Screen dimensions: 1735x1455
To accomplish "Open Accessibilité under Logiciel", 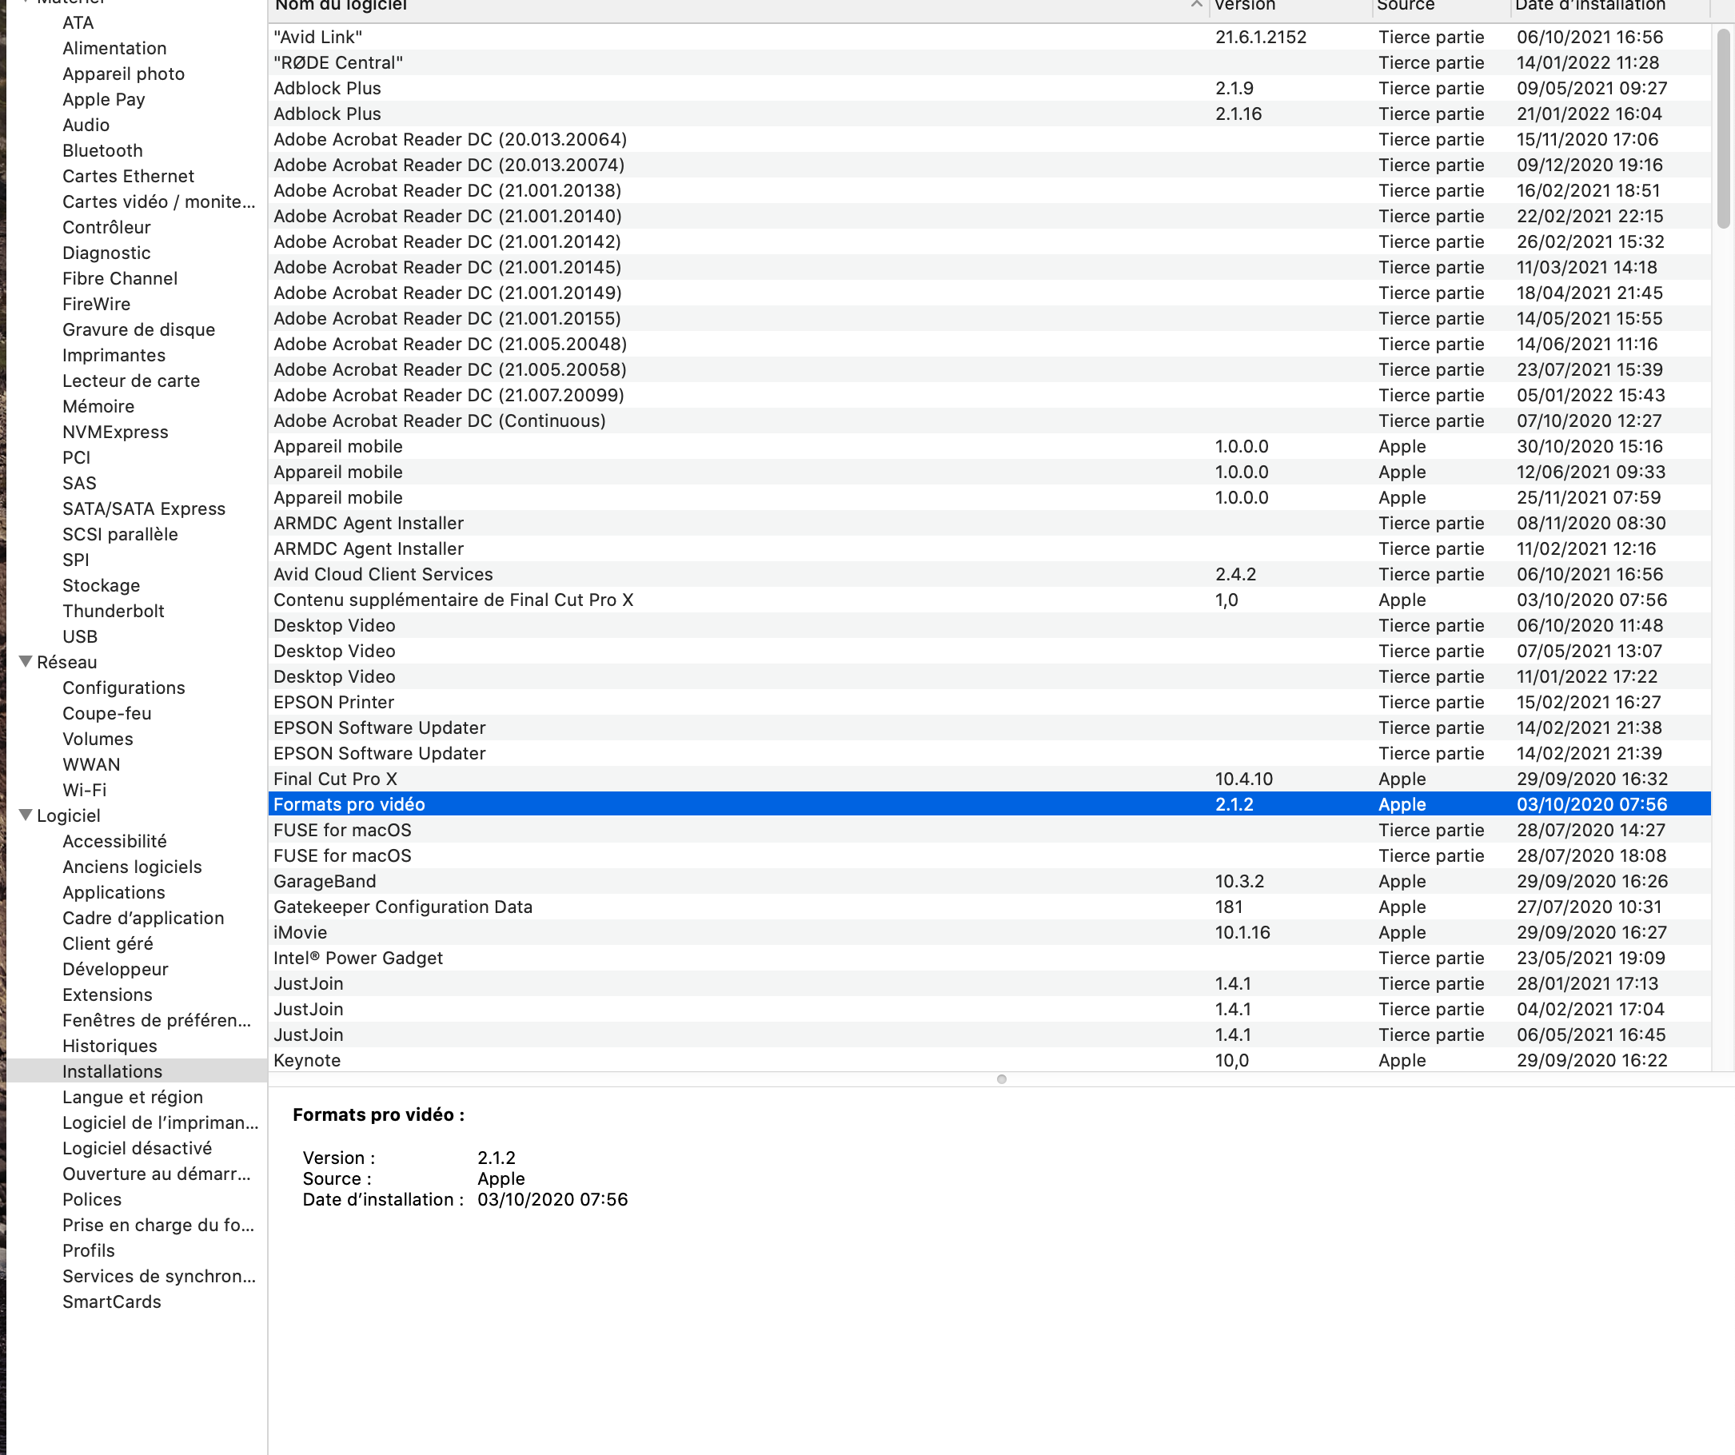I will 114,841.
